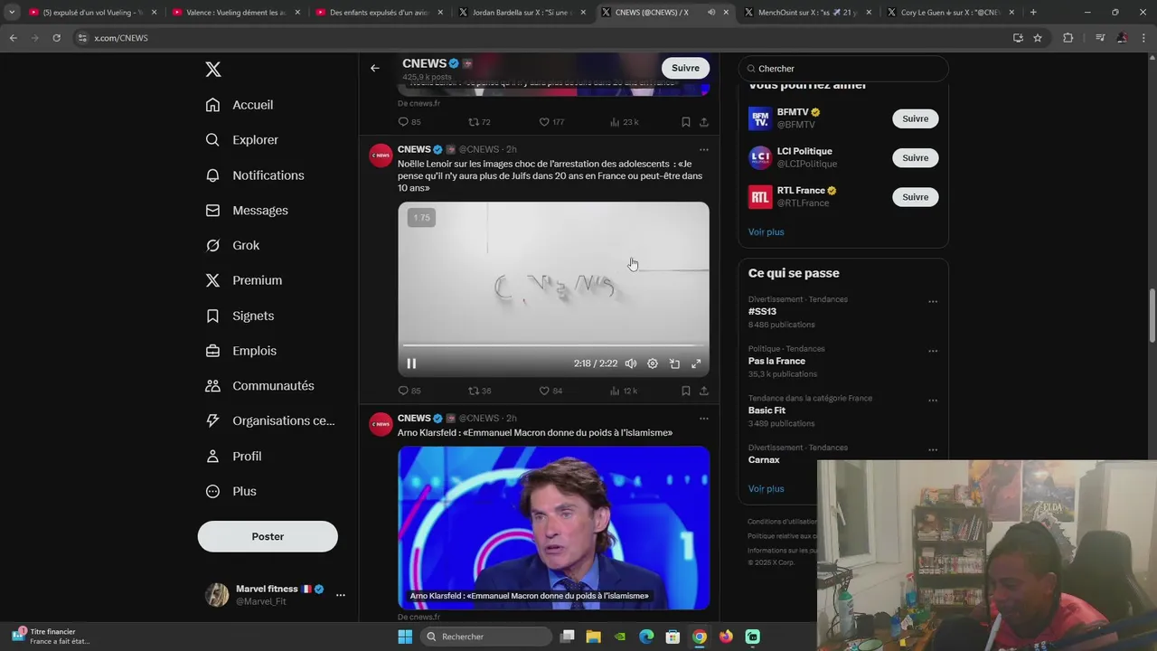Pause the Noëlle Lenoir video

pyautogui.click(x=411, y=363)
